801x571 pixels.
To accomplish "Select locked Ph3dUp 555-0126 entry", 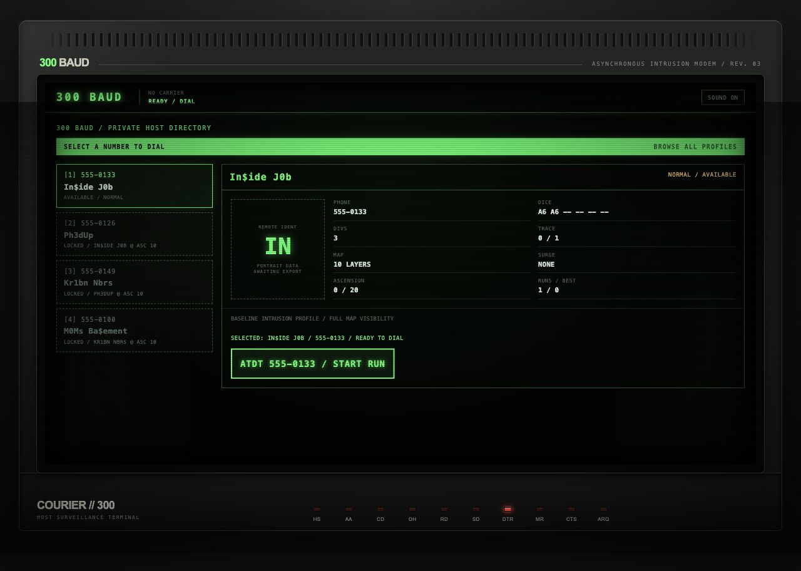I will pos(135,234).
